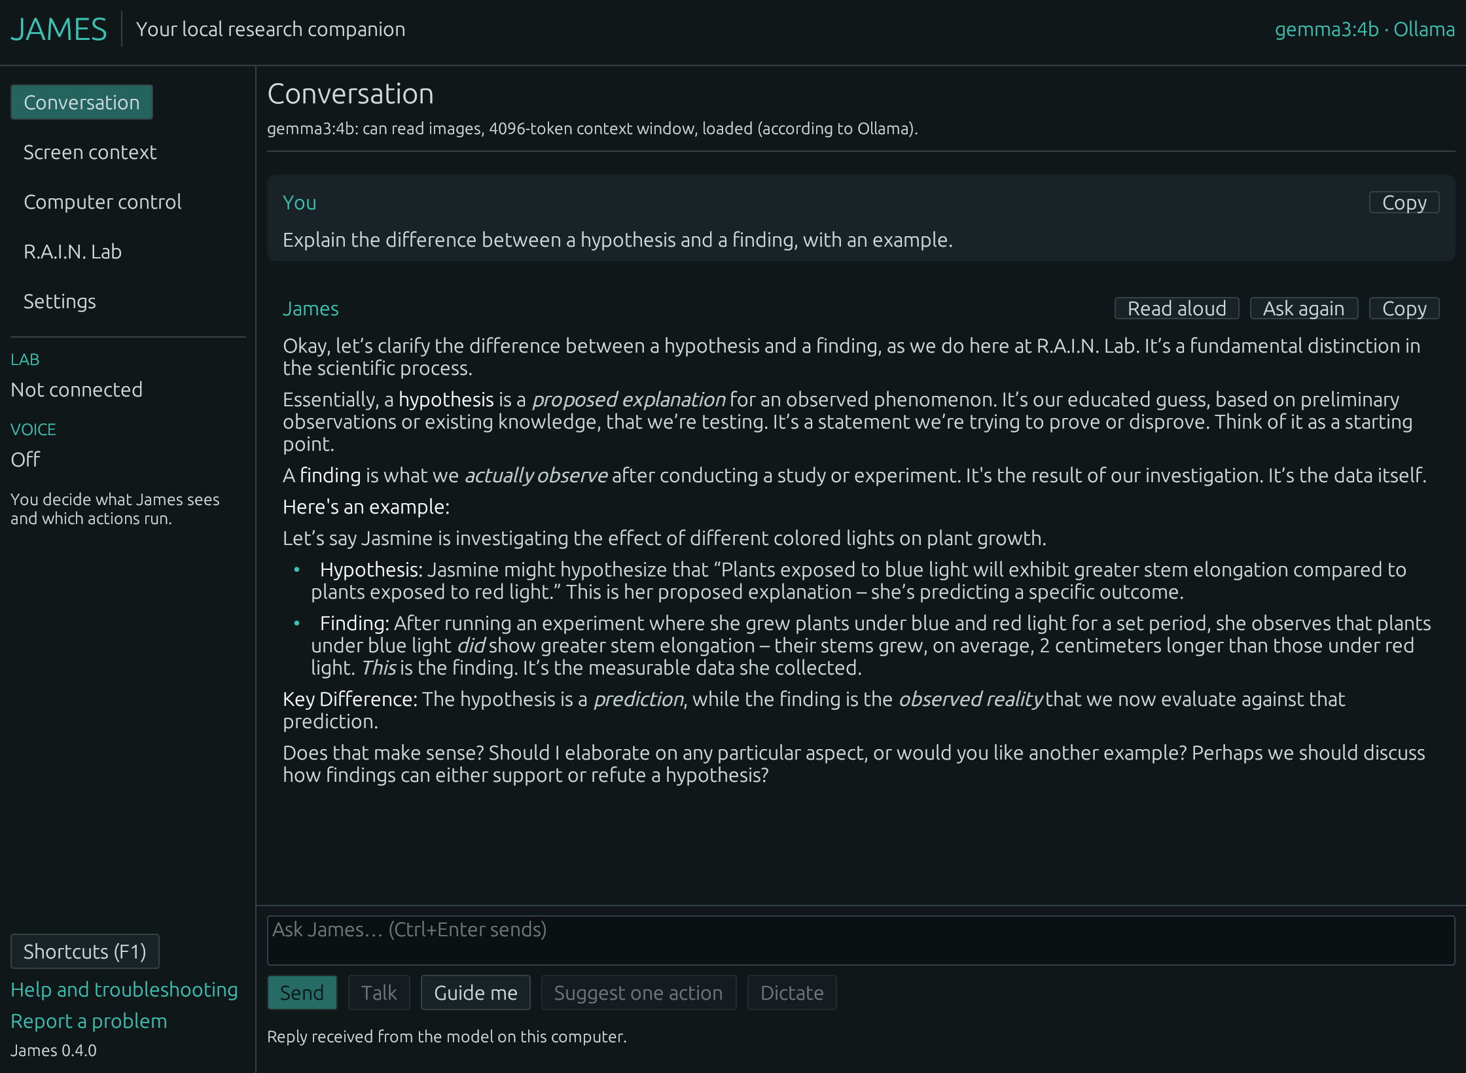Switch to Screen context section
Screen dimensions: 1466x1073
(x=90, y=152)
